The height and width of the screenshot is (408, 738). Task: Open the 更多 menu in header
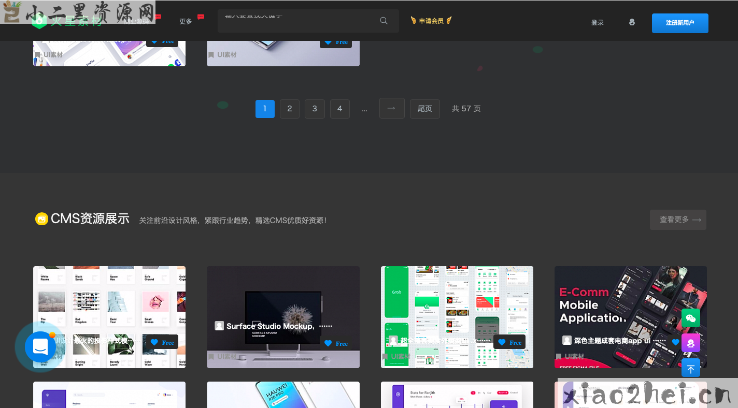click(x=186, y=21)
